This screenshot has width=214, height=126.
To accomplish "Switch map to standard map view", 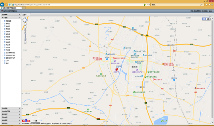I will tap(204, 19).
